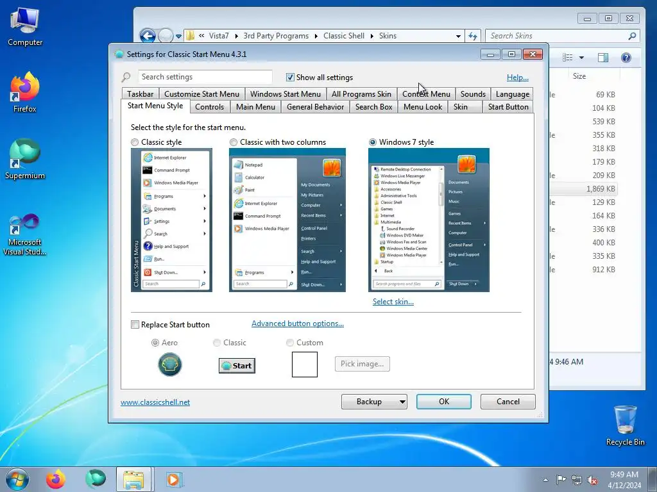Click the Explorer back navigation button
The width and height of the screenshot is (657, 492).
[148, 36]
